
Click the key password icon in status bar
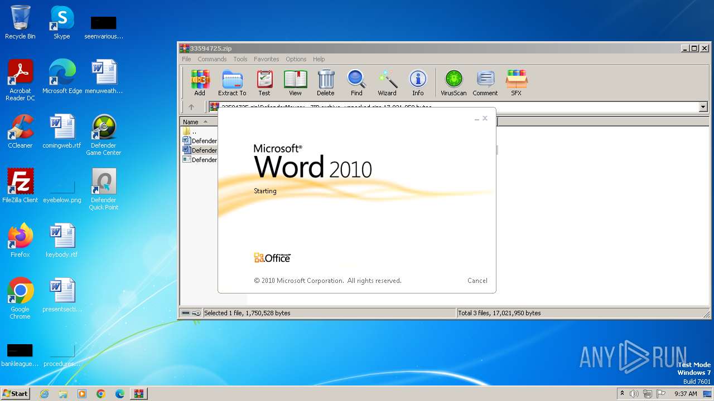pyautogui.click(x=196, y=313)
